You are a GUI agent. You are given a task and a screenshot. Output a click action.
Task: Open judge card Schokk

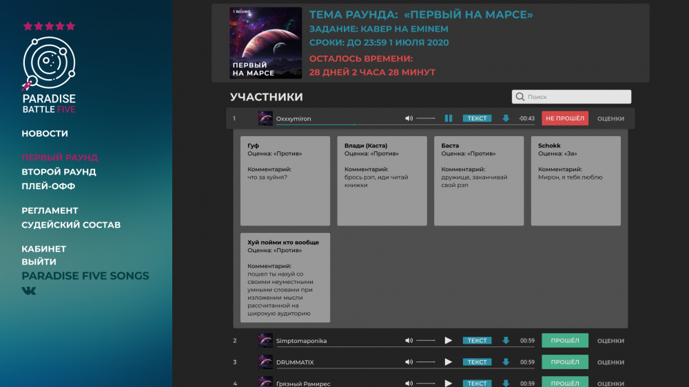(575, 181)
